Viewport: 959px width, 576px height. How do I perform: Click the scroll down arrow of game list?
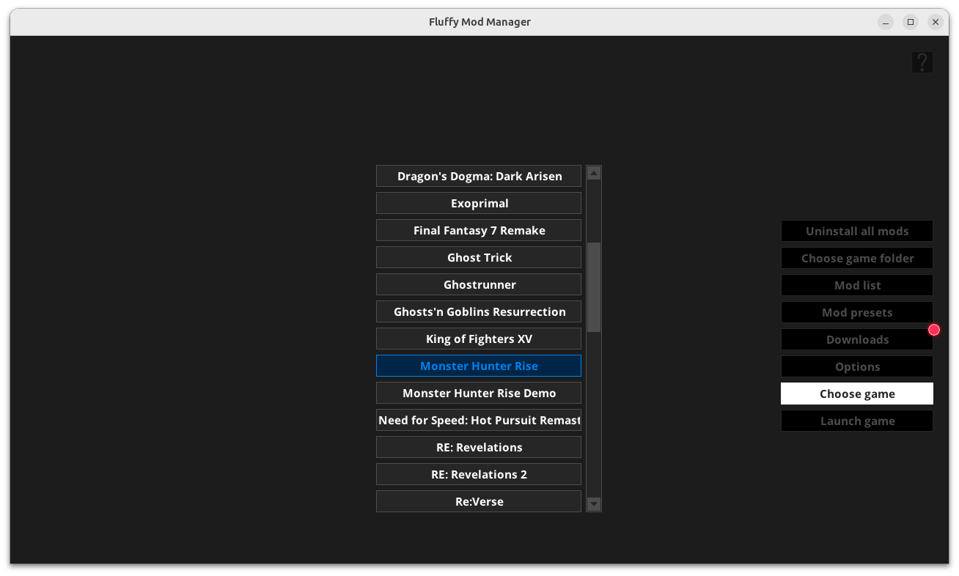tap(594, 504)
